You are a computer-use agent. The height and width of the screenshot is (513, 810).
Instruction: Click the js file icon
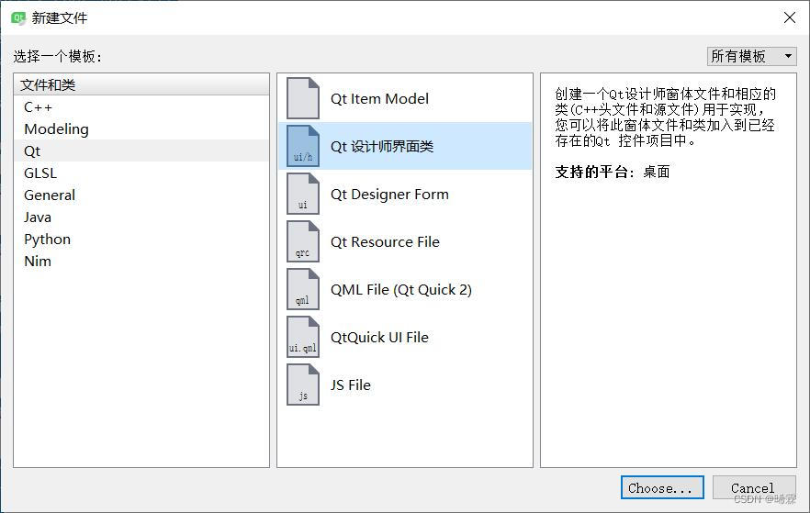(303, 385)
